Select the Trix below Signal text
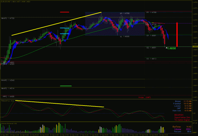This screenshot has height=136, width=198. point(182,120)
